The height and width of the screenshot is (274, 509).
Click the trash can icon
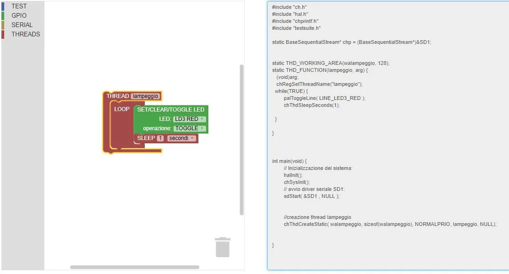click(x=223, y=247)
